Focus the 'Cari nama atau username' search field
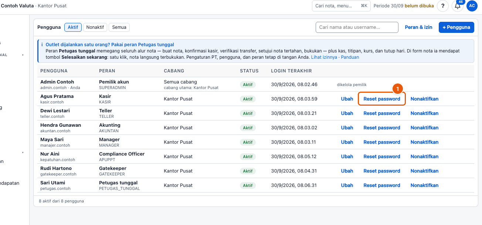The width and height of the screenshot is (482, 225). click(x=357, y=27)
